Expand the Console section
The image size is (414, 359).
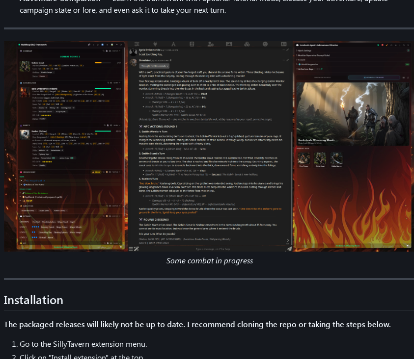[x=301, y=60]
